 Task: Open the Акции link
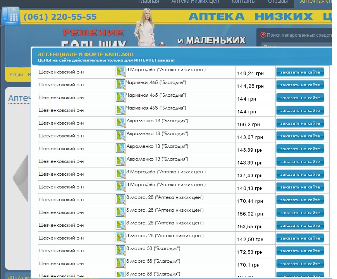tap(16, 75)
